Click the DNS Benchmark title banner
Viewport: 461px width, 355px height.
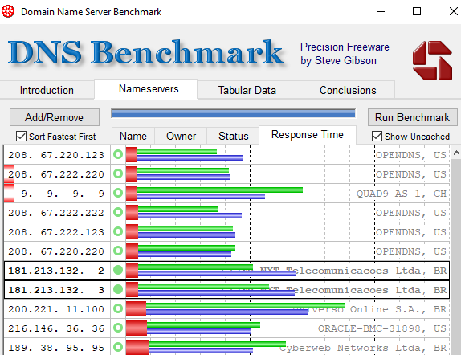click(x=146, y=53)
